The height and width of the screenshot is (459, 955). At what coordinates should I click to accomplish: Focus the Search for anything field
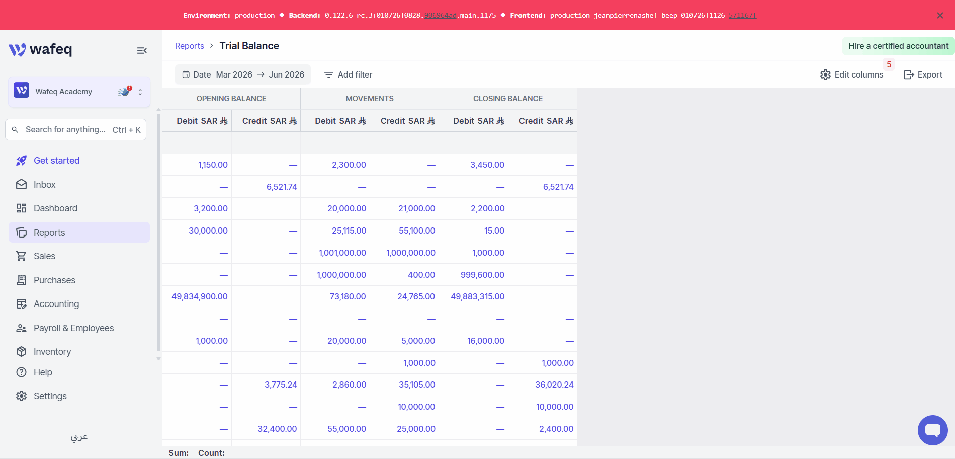pos(75,130)
